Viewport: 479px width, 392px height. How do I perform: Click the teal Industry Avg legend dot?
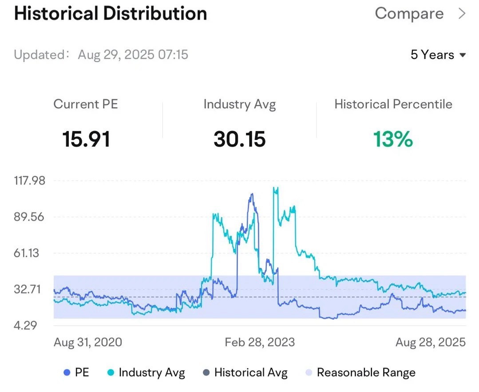pos(111,373)
